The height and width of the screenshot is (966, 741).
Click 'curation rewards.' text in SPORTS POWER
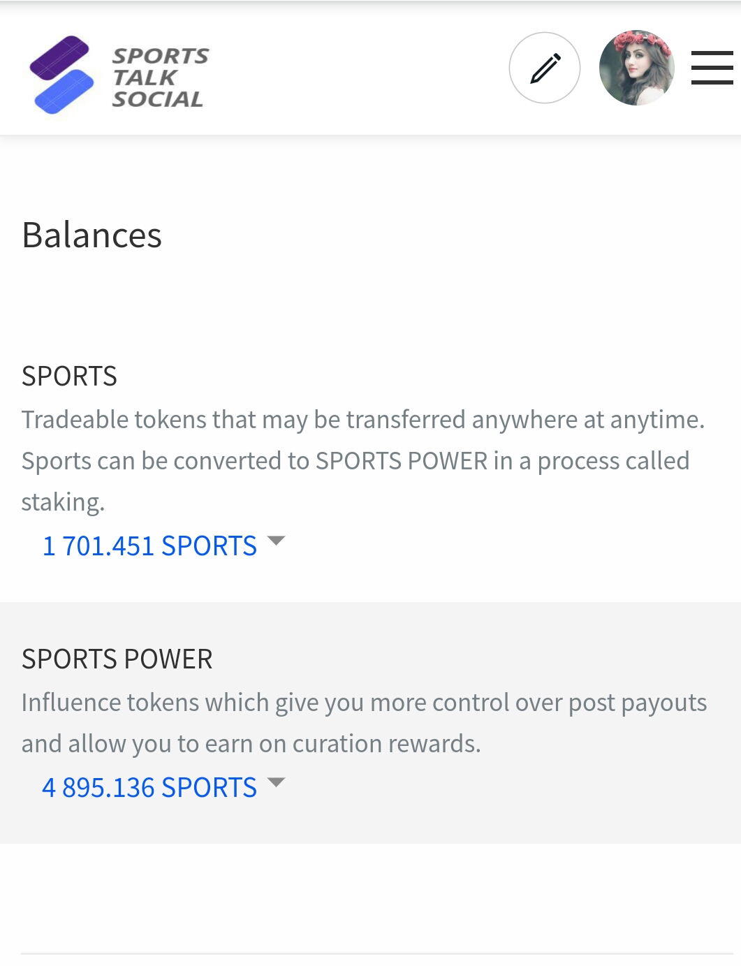point(386,743)
